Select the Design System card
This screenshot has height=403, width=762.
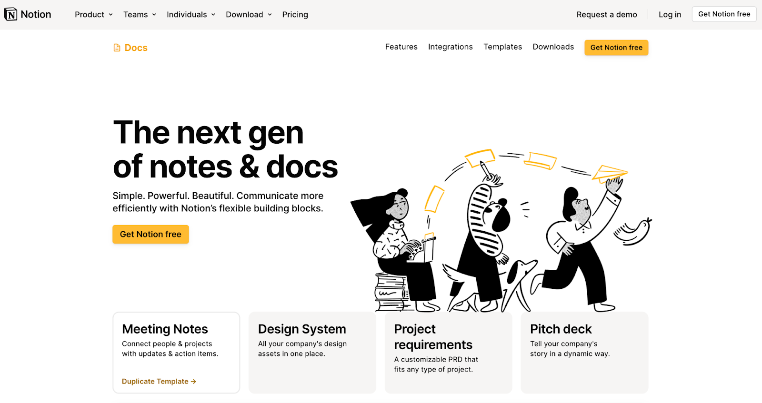pos(312,353)
